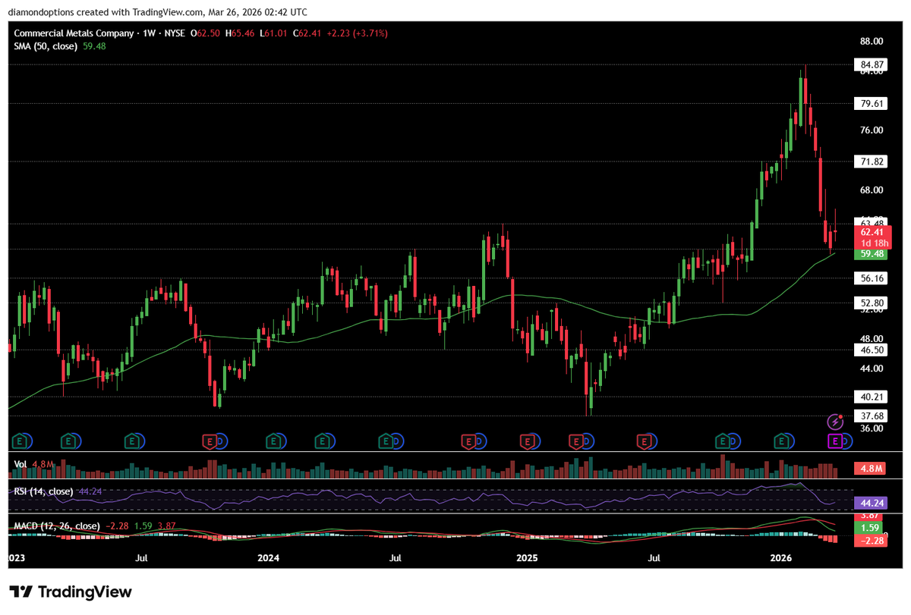Click the purple lightning bolt icon

[x=836, y=422]
